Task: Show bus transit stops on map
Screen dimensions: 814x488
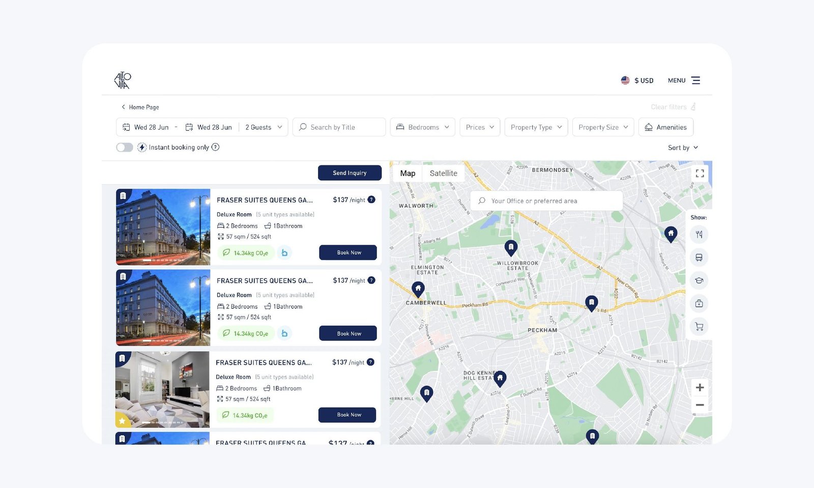Action: pos(699,257)
